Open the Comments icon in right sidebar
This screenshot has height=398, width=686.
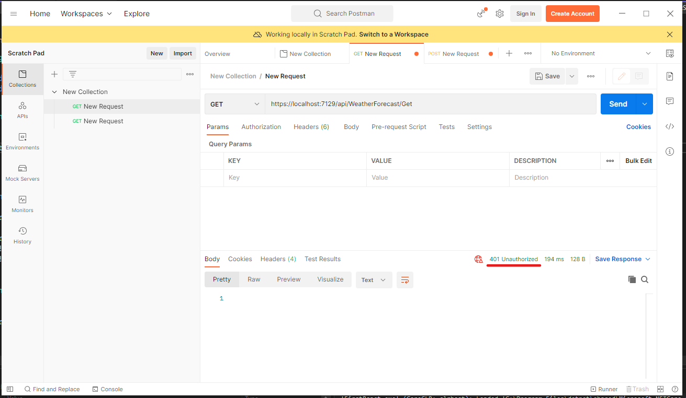pyautogui.click(x=670, y=101)
